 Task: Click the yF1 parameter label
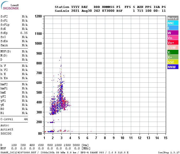point(3,101)
